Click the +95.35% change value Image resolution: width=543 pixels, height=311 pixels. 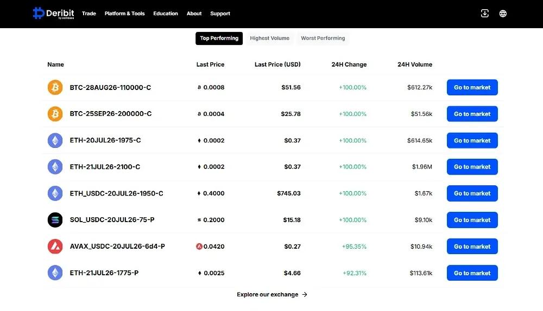click(354, 247)
